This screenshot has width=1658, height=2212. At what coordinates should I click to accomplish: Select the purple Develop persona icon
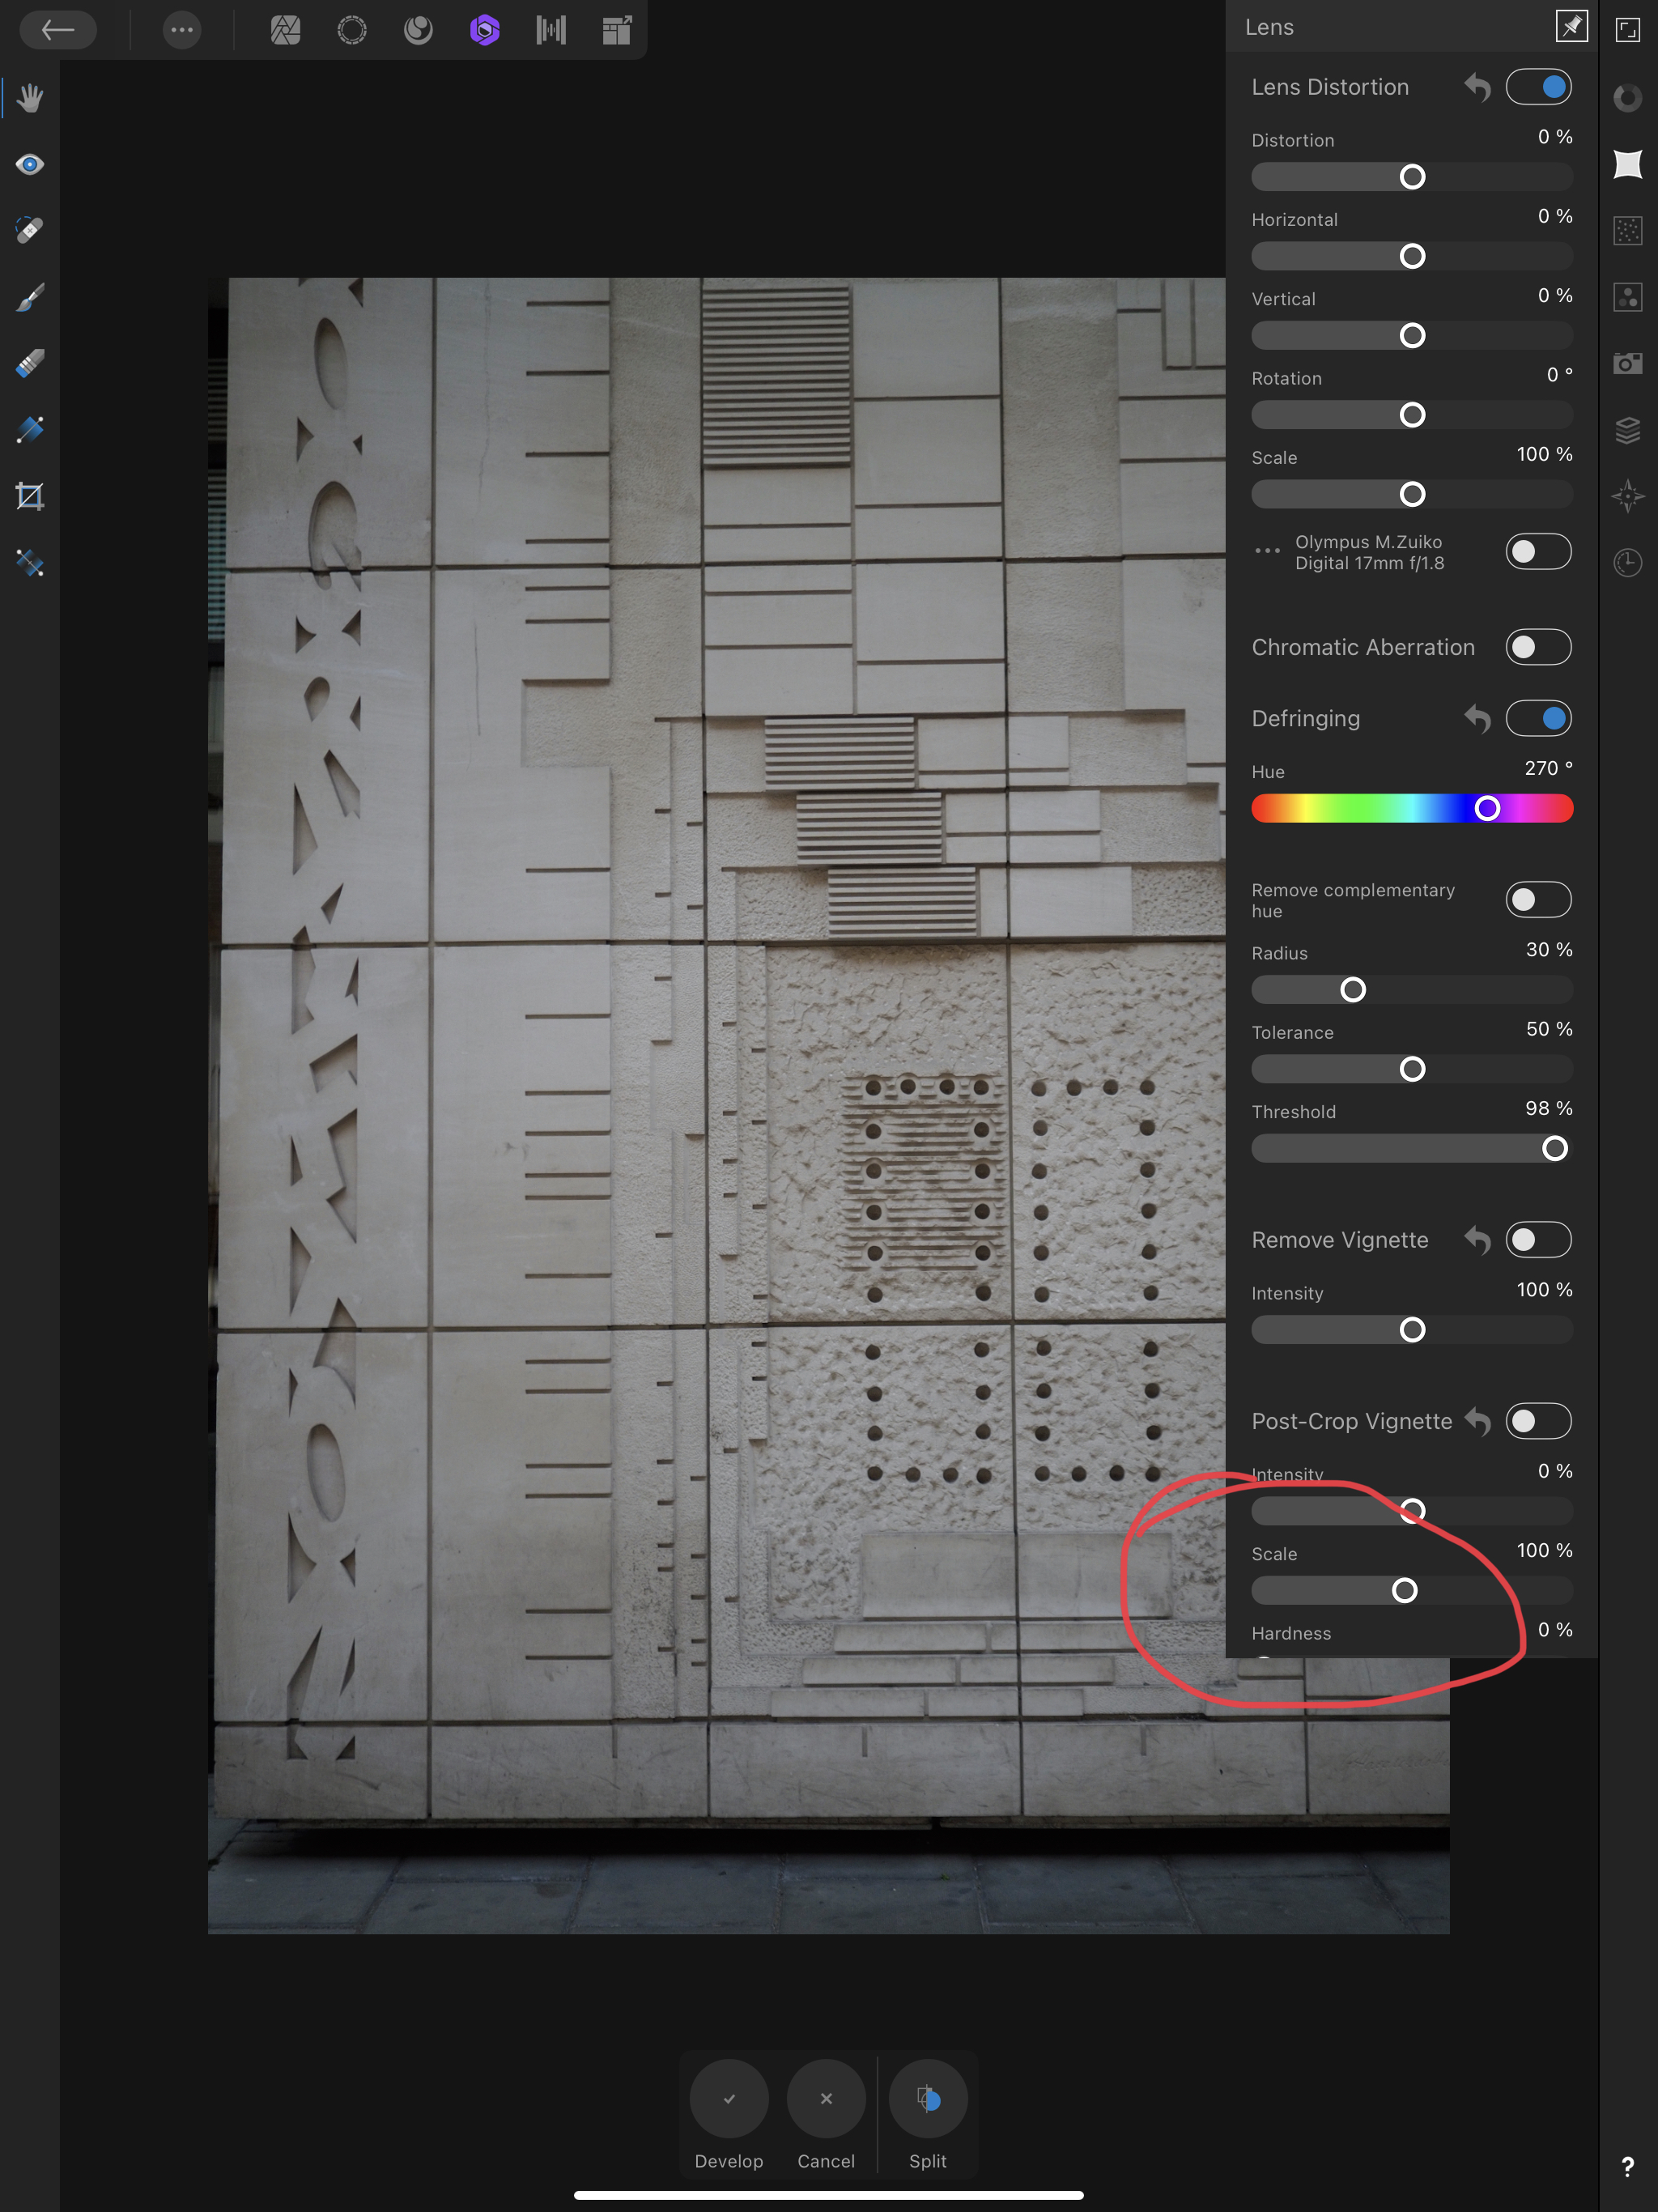(x=485, y=30)
